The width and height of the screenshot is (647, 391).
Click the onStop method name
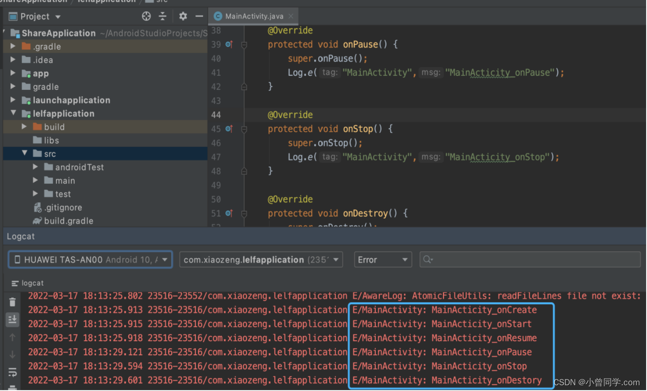point(358,129)
